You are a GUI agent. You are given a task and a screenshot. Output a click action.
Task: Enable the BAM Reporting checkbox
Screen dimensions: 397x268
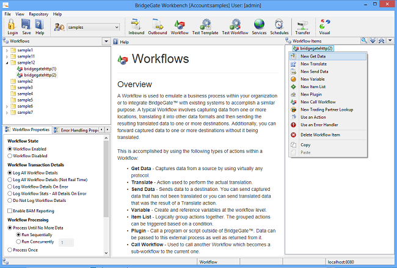click(x=10, y=210)
